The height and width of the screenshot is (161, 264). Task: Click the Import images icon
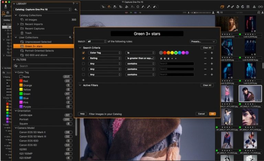(x=5, y=7)
